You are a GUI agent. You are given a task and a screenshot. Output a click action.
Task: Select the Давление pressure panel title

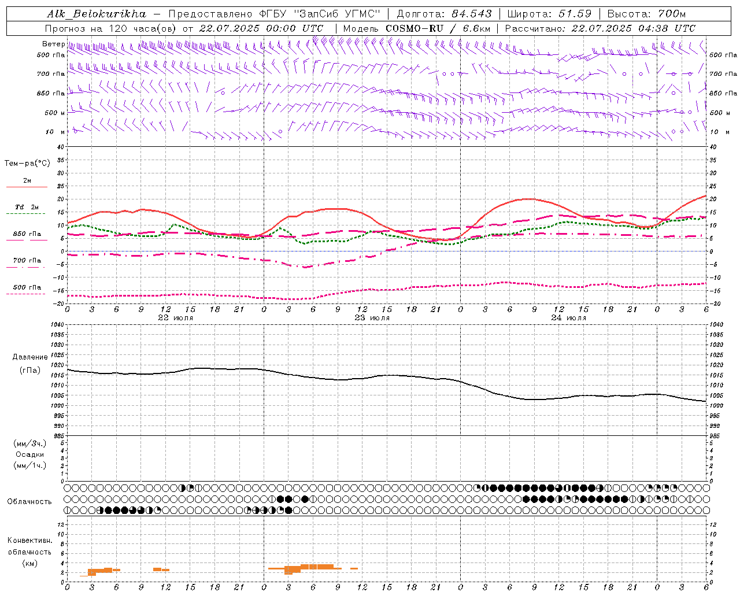coord(30,357)
